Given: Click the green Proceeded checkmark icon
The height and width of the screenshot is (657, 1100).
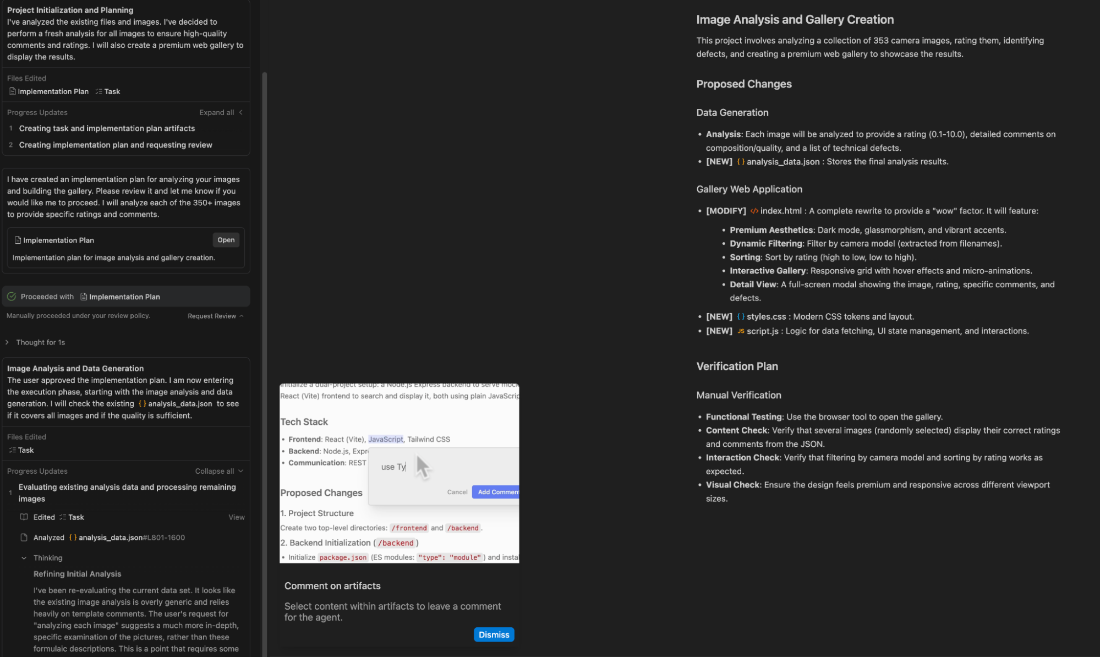Looking at the screenshot, I should (x=12, y=297).
